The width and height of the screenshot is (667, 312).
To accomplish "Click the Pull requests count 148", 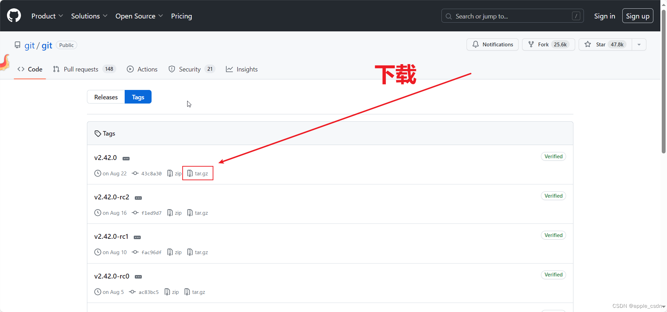I will pos(109,69).
